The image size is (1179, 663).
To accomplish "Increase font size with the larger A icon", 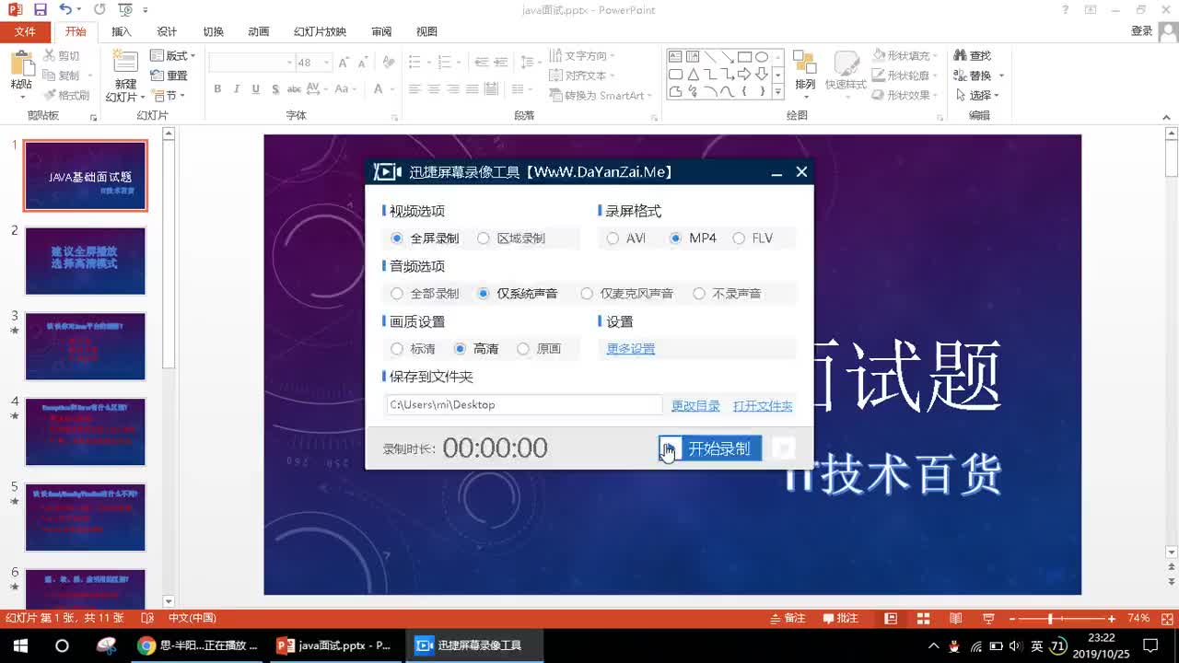I will pos(344,63).
